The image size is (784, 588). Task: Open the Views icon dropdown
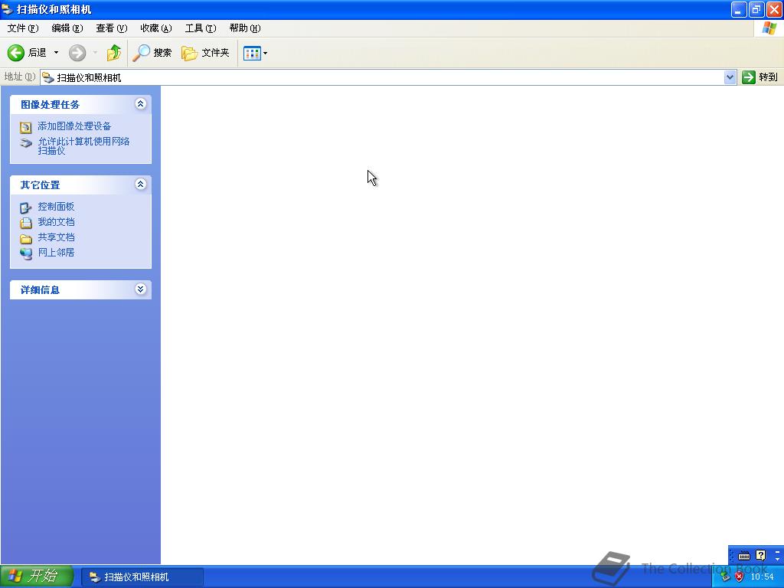(x=255, y=53)
